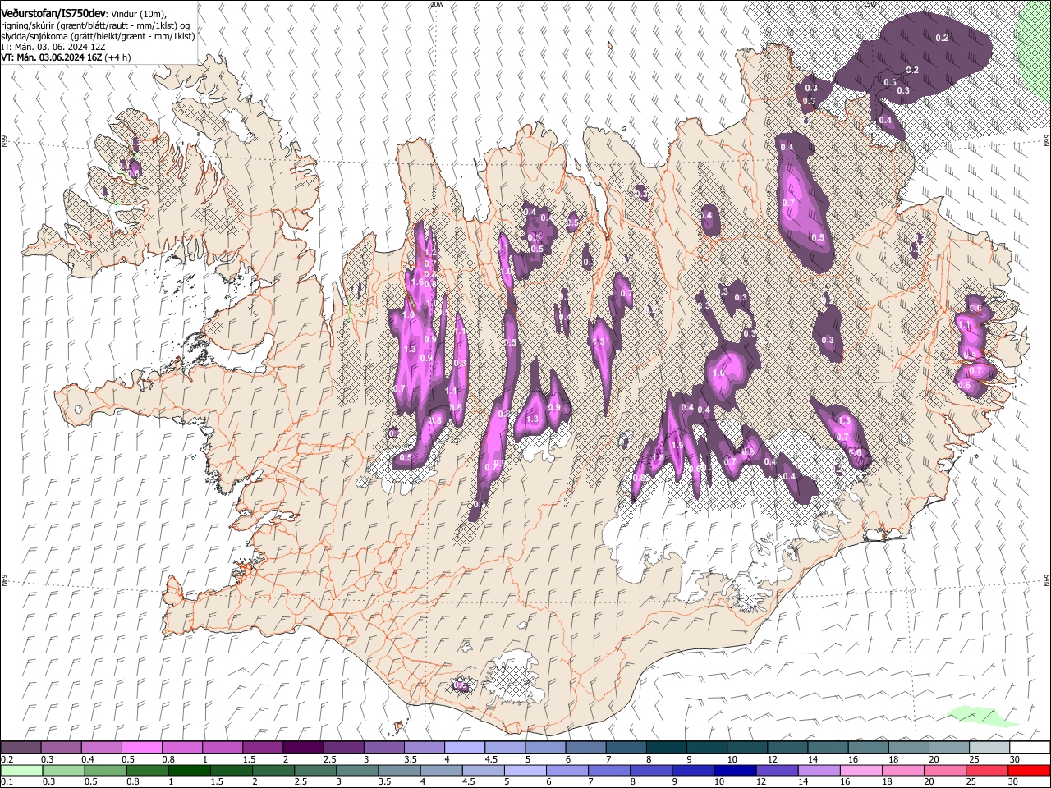Pick the orchid 0.4–0.5 swatch in top legend row
This screenshot has width=1051, height=788.
[x=101, y=748]
